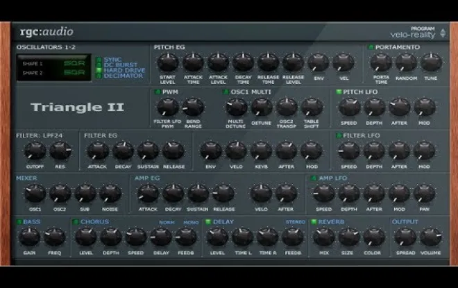Viewport: 458px width, 288px height.
Task: Click the output SPREAD knob
Action: (405, 237)
